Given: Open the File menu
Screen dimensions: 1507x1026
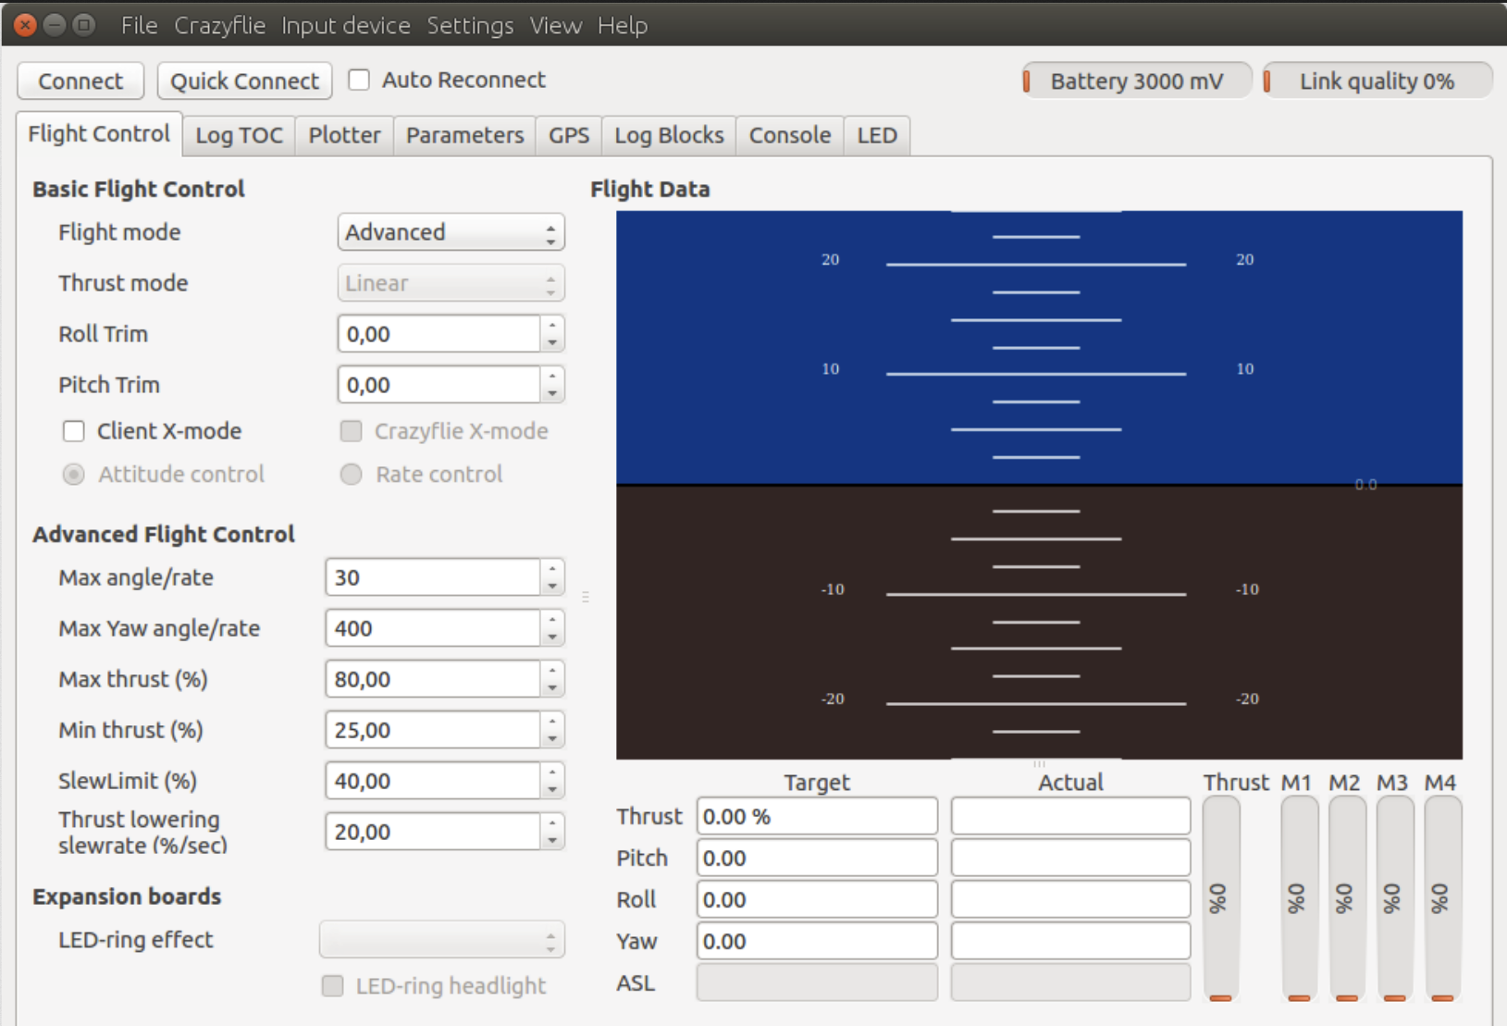Looking at the screenshot, I should click(139, 25).
